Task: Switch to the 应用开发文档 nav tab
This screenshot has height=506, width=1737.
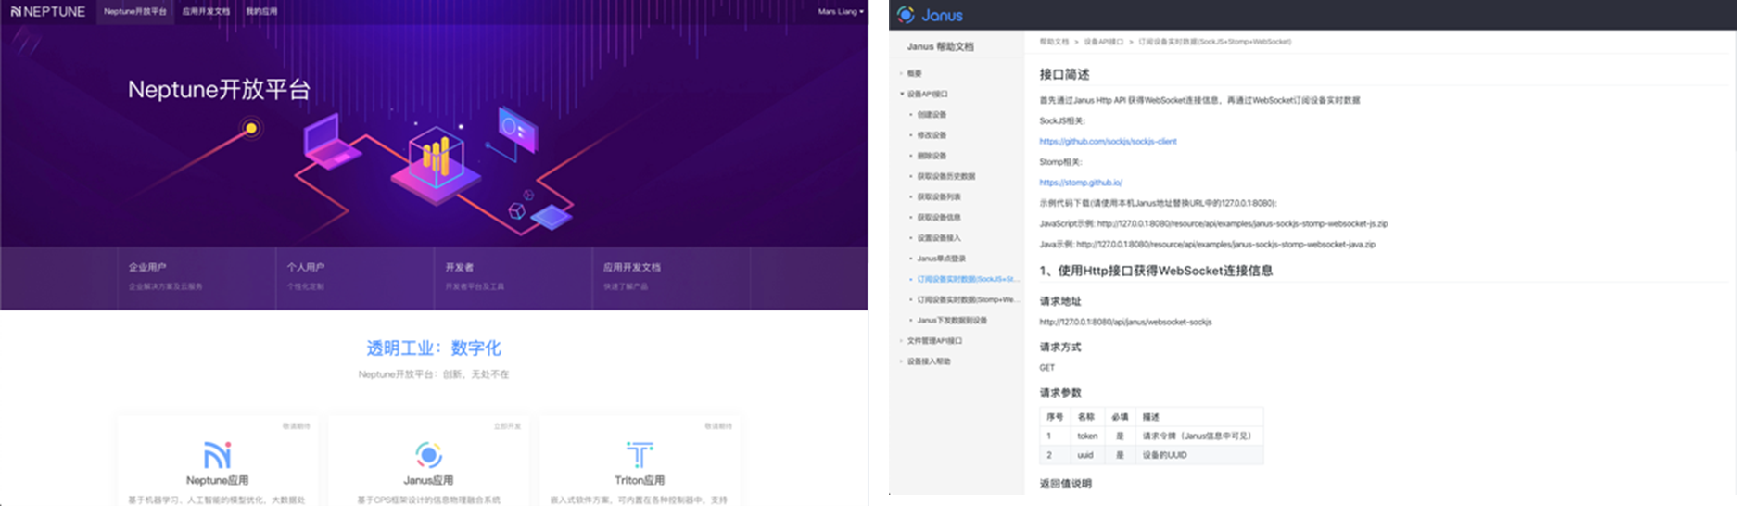Action: [206, 12]
